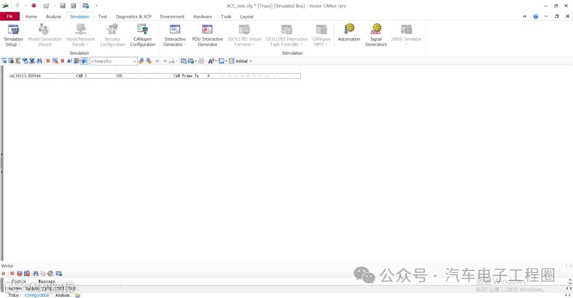Open the Layout ribbon tab
The image size is (573, 298).
coord(247,16)
